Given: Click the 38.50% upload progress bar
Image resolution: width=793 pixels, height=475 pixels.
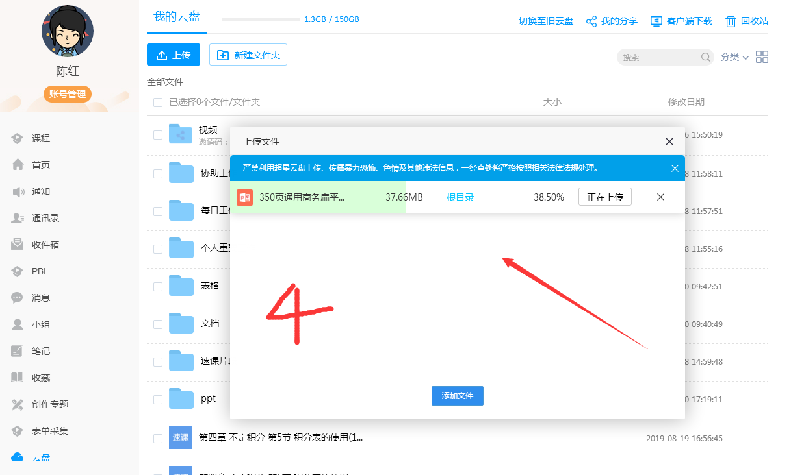Looking at the screenshot, I should click(x=548, y=197).
